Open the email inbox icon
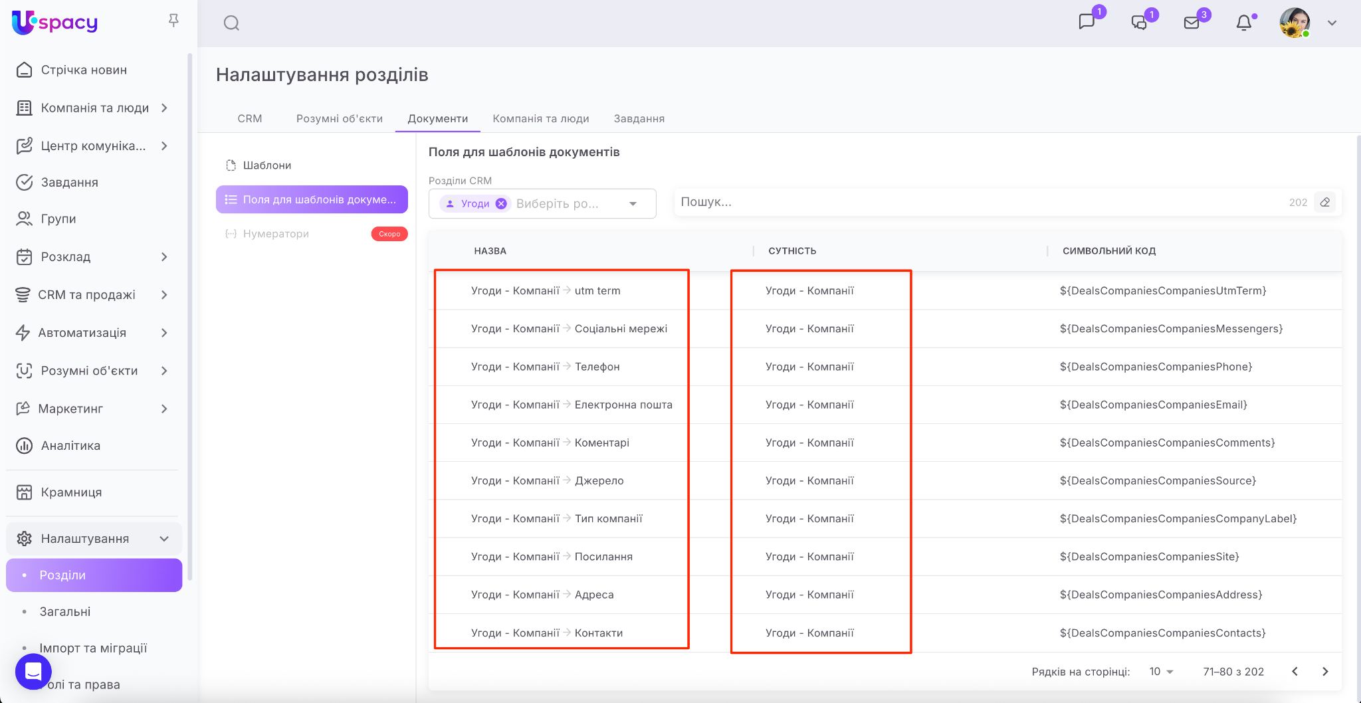The image size is (1361, 703). click(1192, 23)
